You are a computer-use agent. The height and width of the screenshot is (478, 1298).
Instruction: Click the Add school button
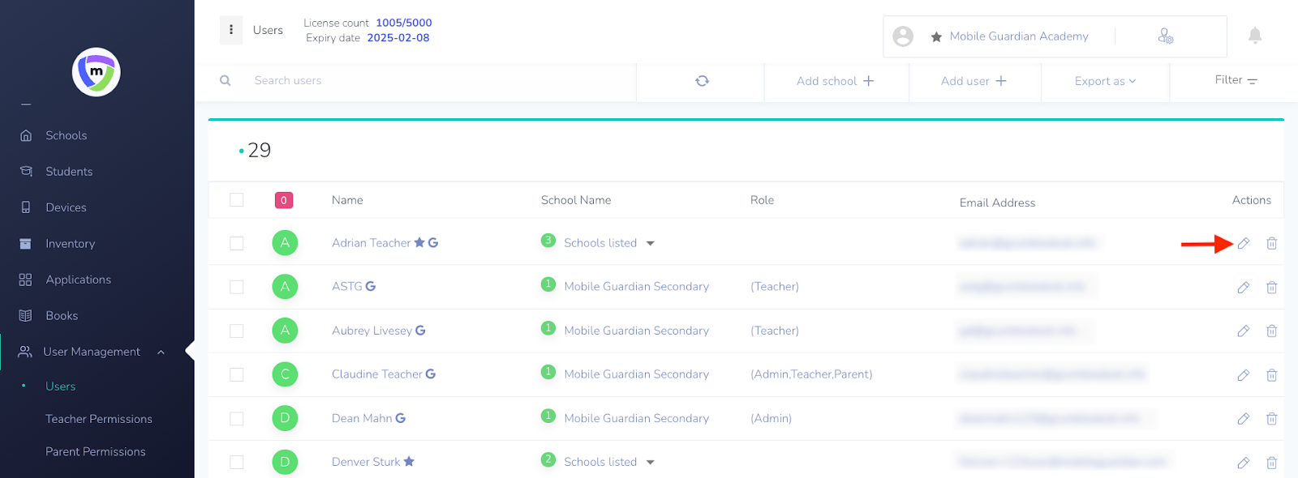click(835, 81)
